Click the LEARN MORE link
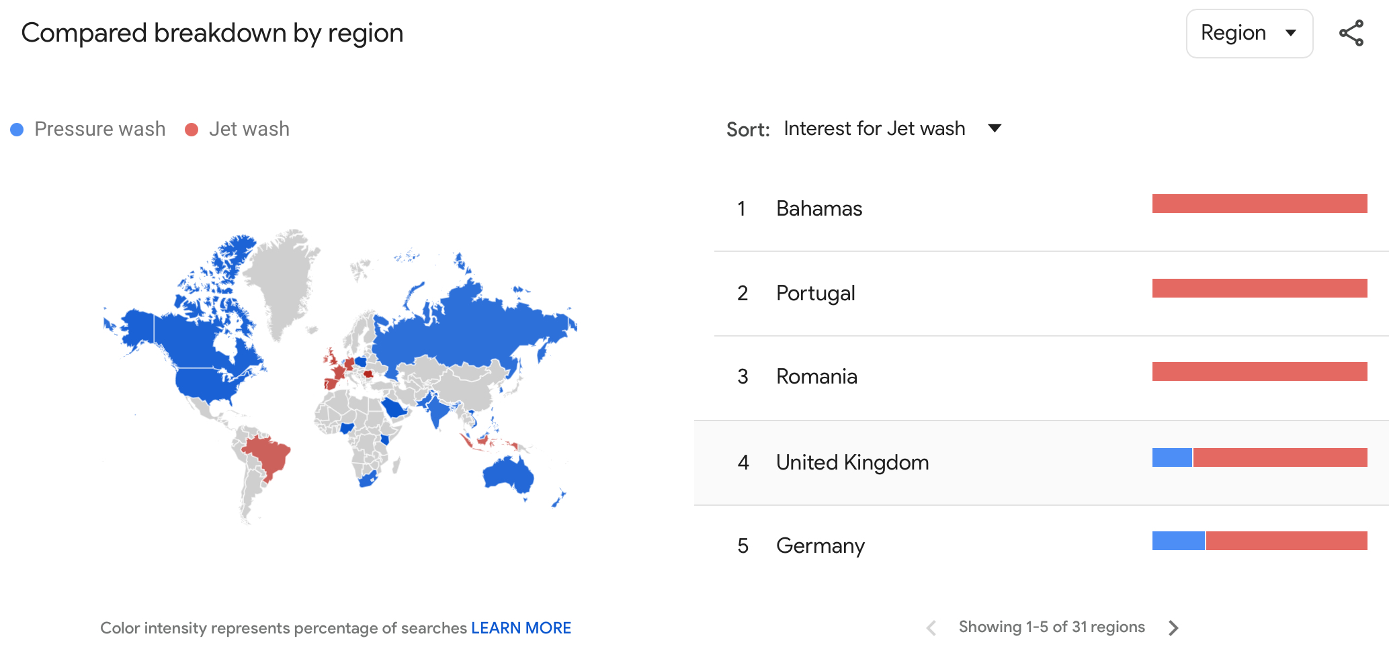This screenshot has height=663, width=1389. pyautogui.click(x=521, y=628)
